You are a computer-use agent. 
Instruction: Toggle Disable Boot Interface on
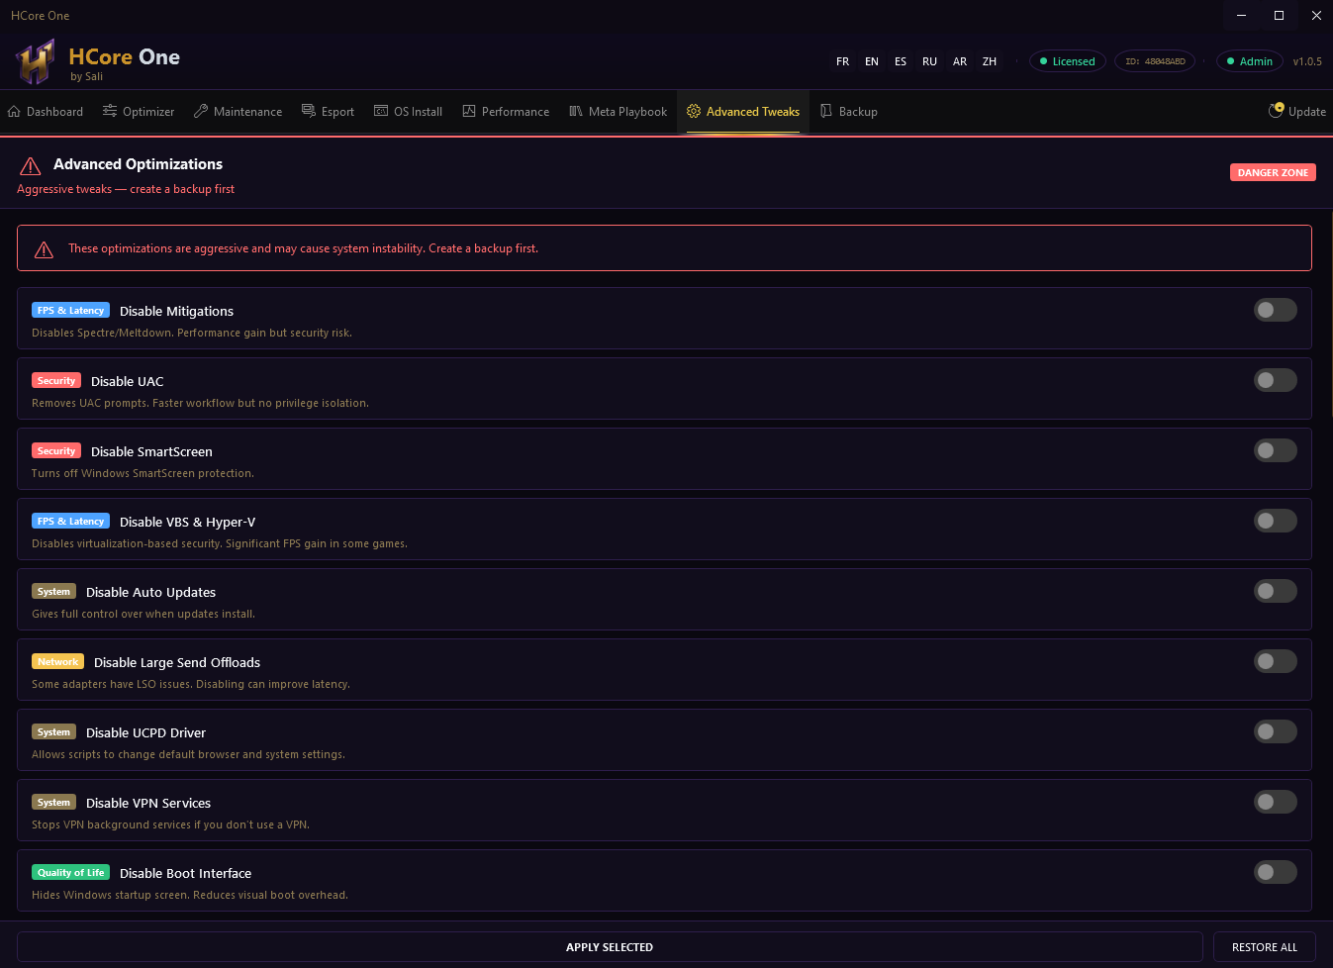(x=1276, y=872)
